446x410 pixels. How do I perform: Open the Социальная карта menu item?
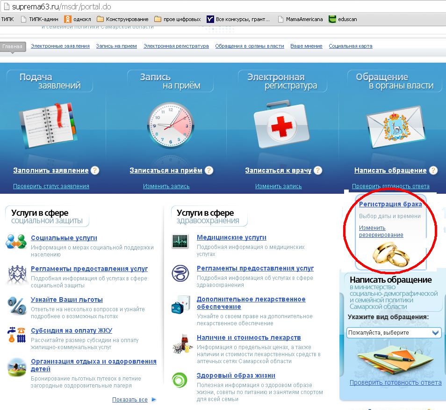(x=350, y=46)
